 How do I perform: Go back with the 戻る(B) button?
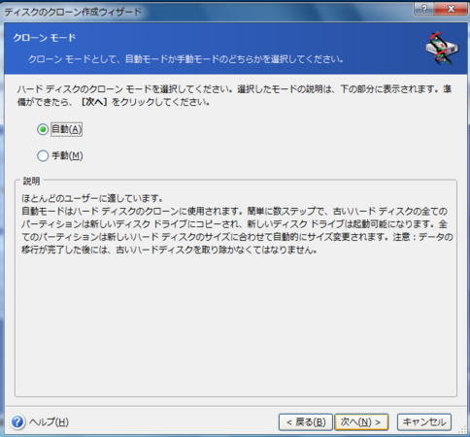tap(306, 422)
